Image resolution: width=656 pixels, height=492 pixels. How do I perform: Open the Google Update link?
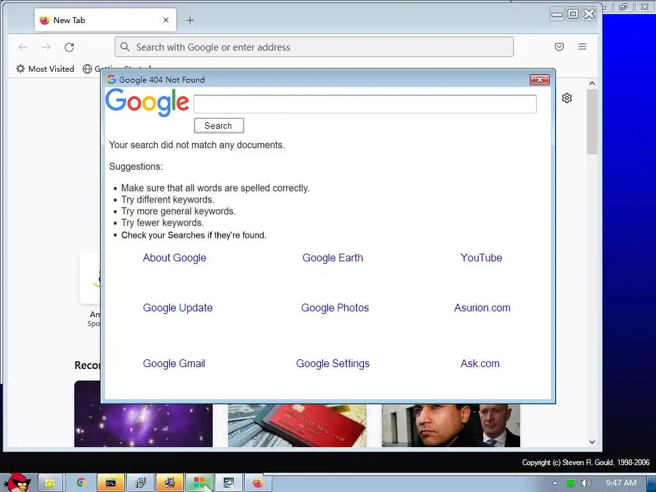[178, 308]
